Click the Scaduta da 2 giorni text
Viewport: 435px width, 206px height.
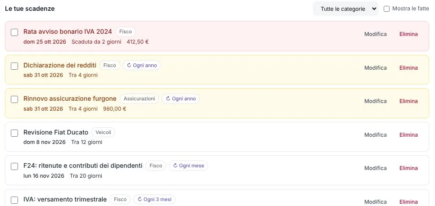(96, 42)
